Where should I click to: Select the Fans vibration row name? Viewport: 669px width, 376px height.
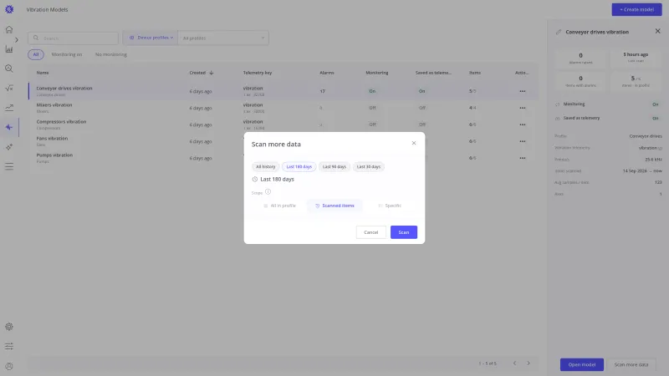(52, 139)
